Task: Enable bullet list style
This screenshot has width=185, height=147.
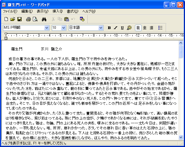Action: [160, 28]
